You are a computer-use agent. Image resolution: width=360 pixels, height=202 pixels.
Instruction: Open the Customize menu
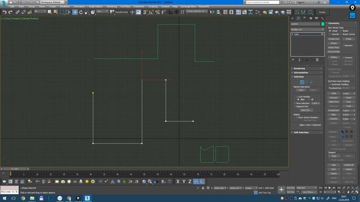[x=139, y=7]
